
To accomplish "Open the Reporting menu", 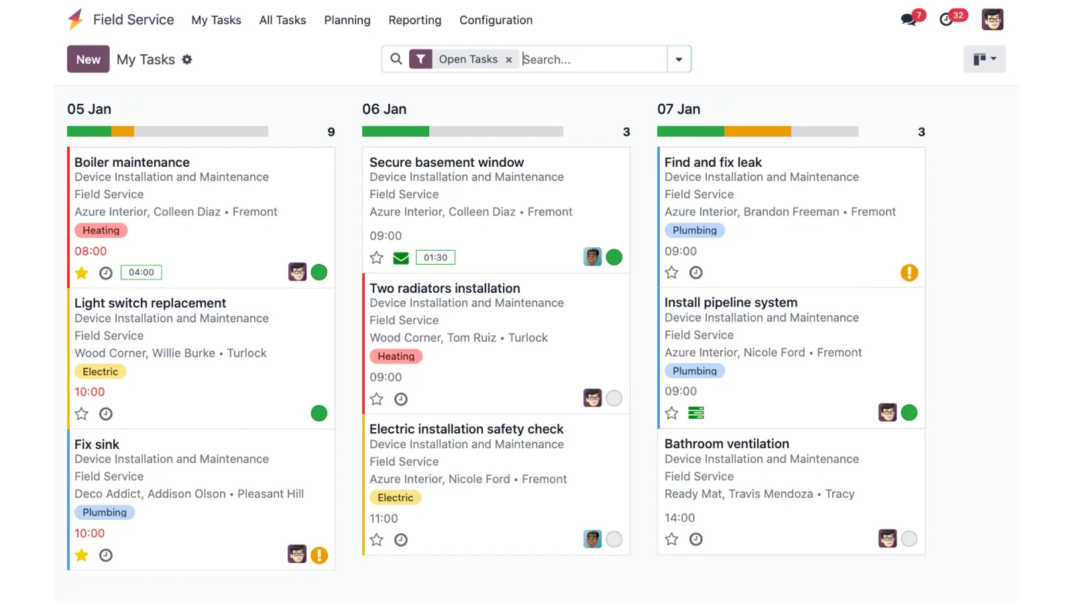I will pos(415,20).
